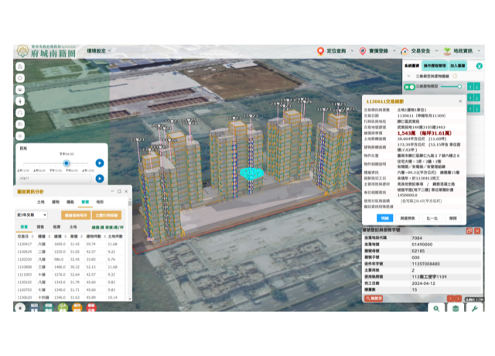Viewport: 495px width, 356px height.
Task: Switch to the 操作圖層管理 tab
Action: [x=434, y=67]
